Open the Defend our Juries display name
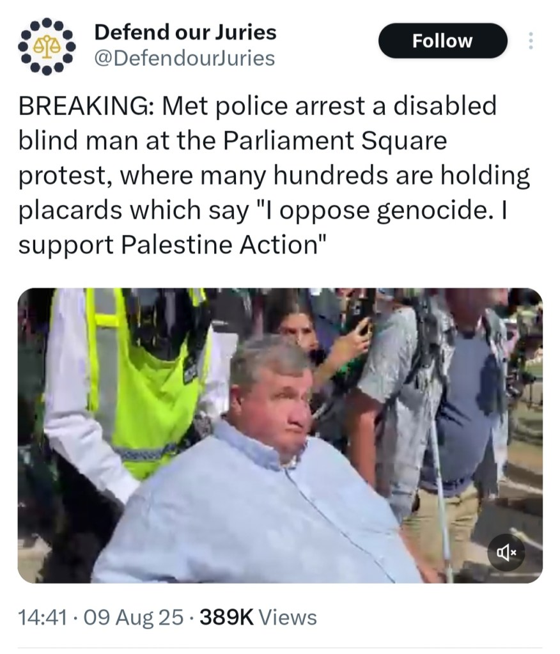 [x=185, y=33]
